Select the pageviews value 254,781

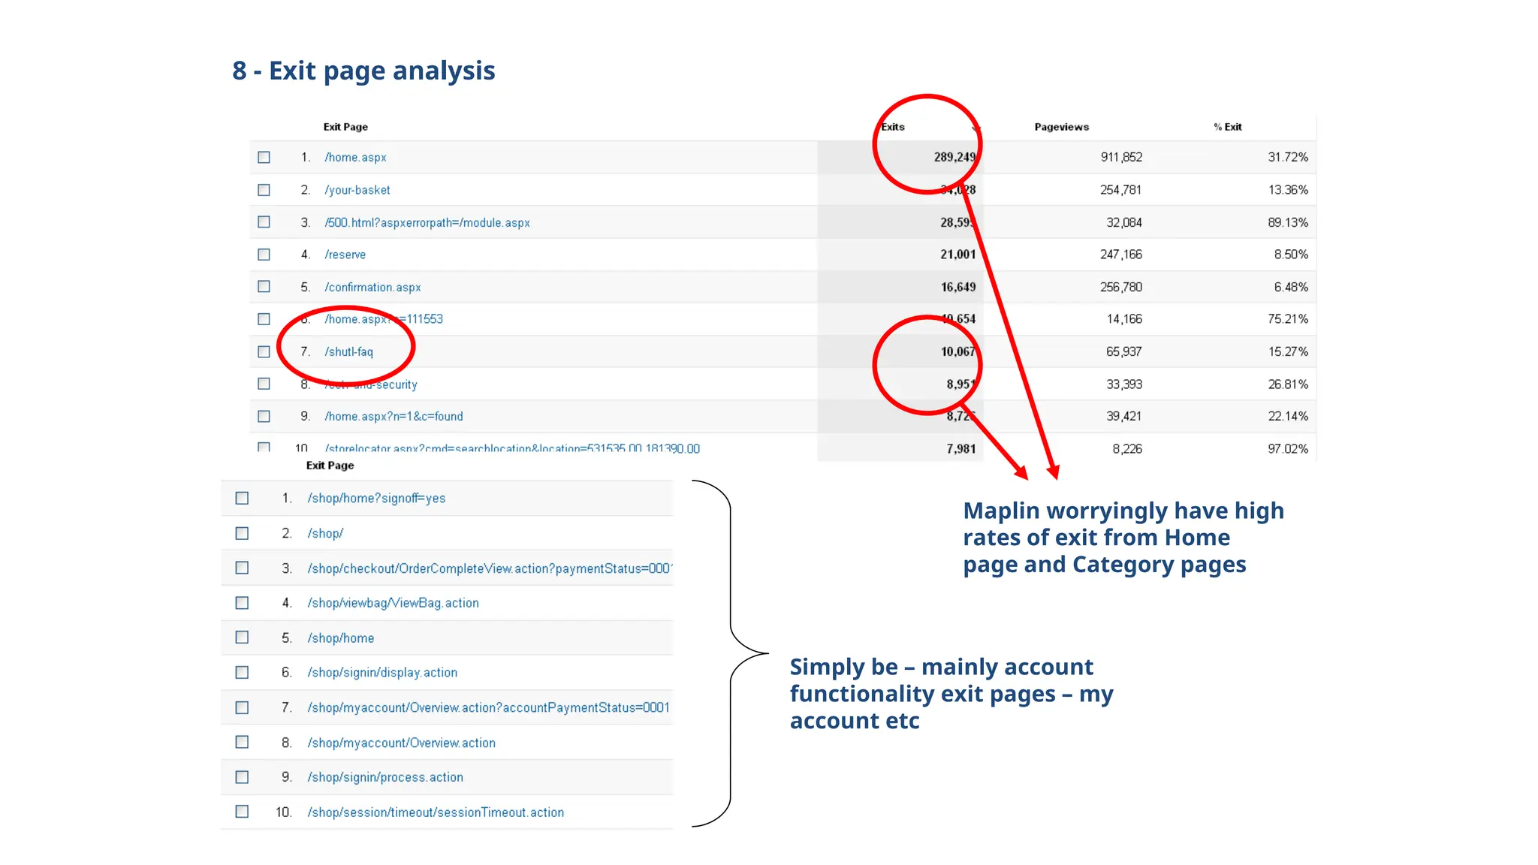point(1121,190)
